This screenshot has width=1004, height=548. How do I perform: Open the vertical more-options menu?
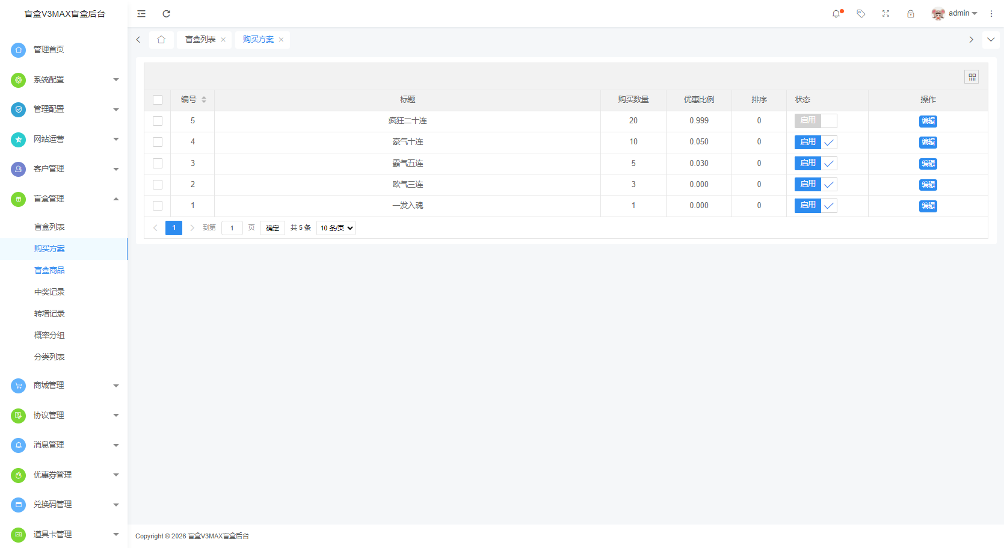991,14
